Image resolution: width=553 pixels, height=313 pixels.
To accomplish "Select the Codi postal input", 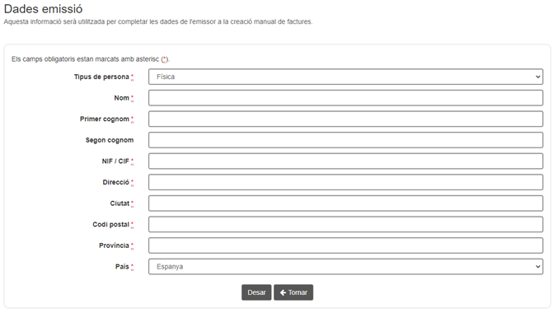I will (345, 225).
